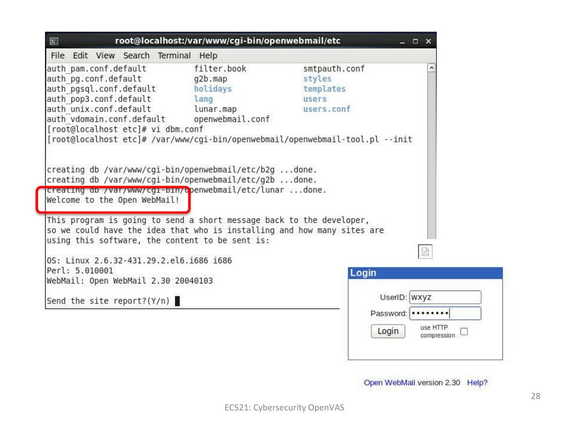Maximize the terminal window
Viewport: 569px width, 427px height.
(415, 41)
